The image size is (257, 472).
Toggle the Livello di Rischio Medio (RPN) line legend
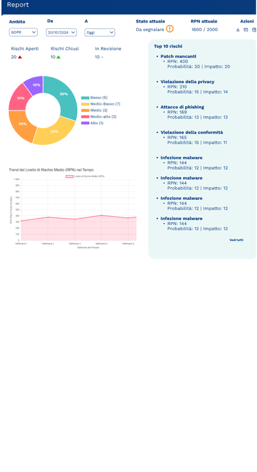[x=85, y=176]
